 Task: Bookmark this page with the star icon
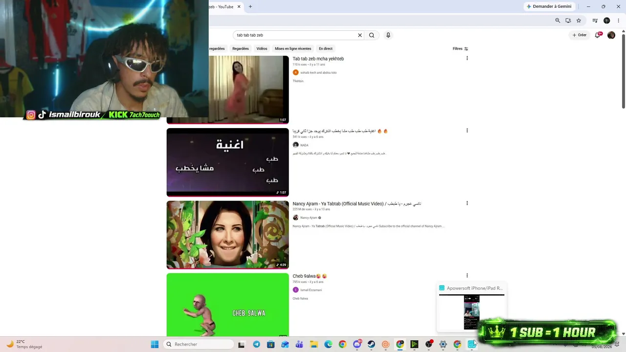tap(579, 21)
